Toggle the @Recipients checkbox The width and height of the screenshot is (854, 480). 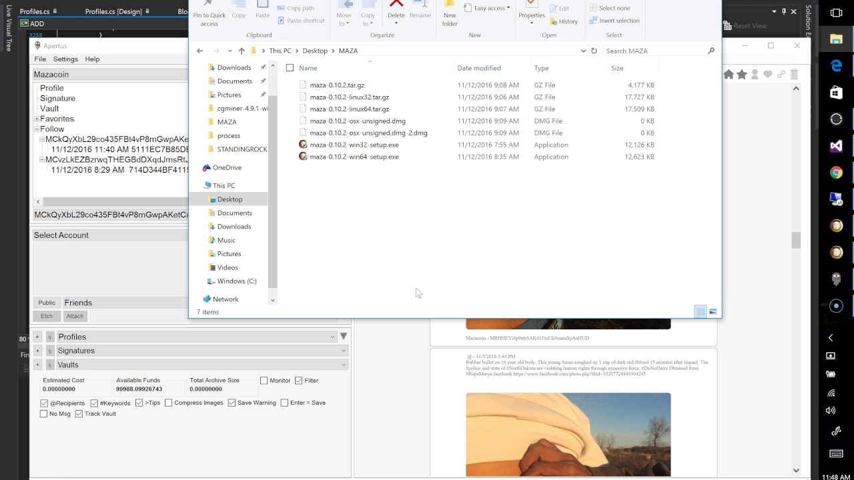44,403
